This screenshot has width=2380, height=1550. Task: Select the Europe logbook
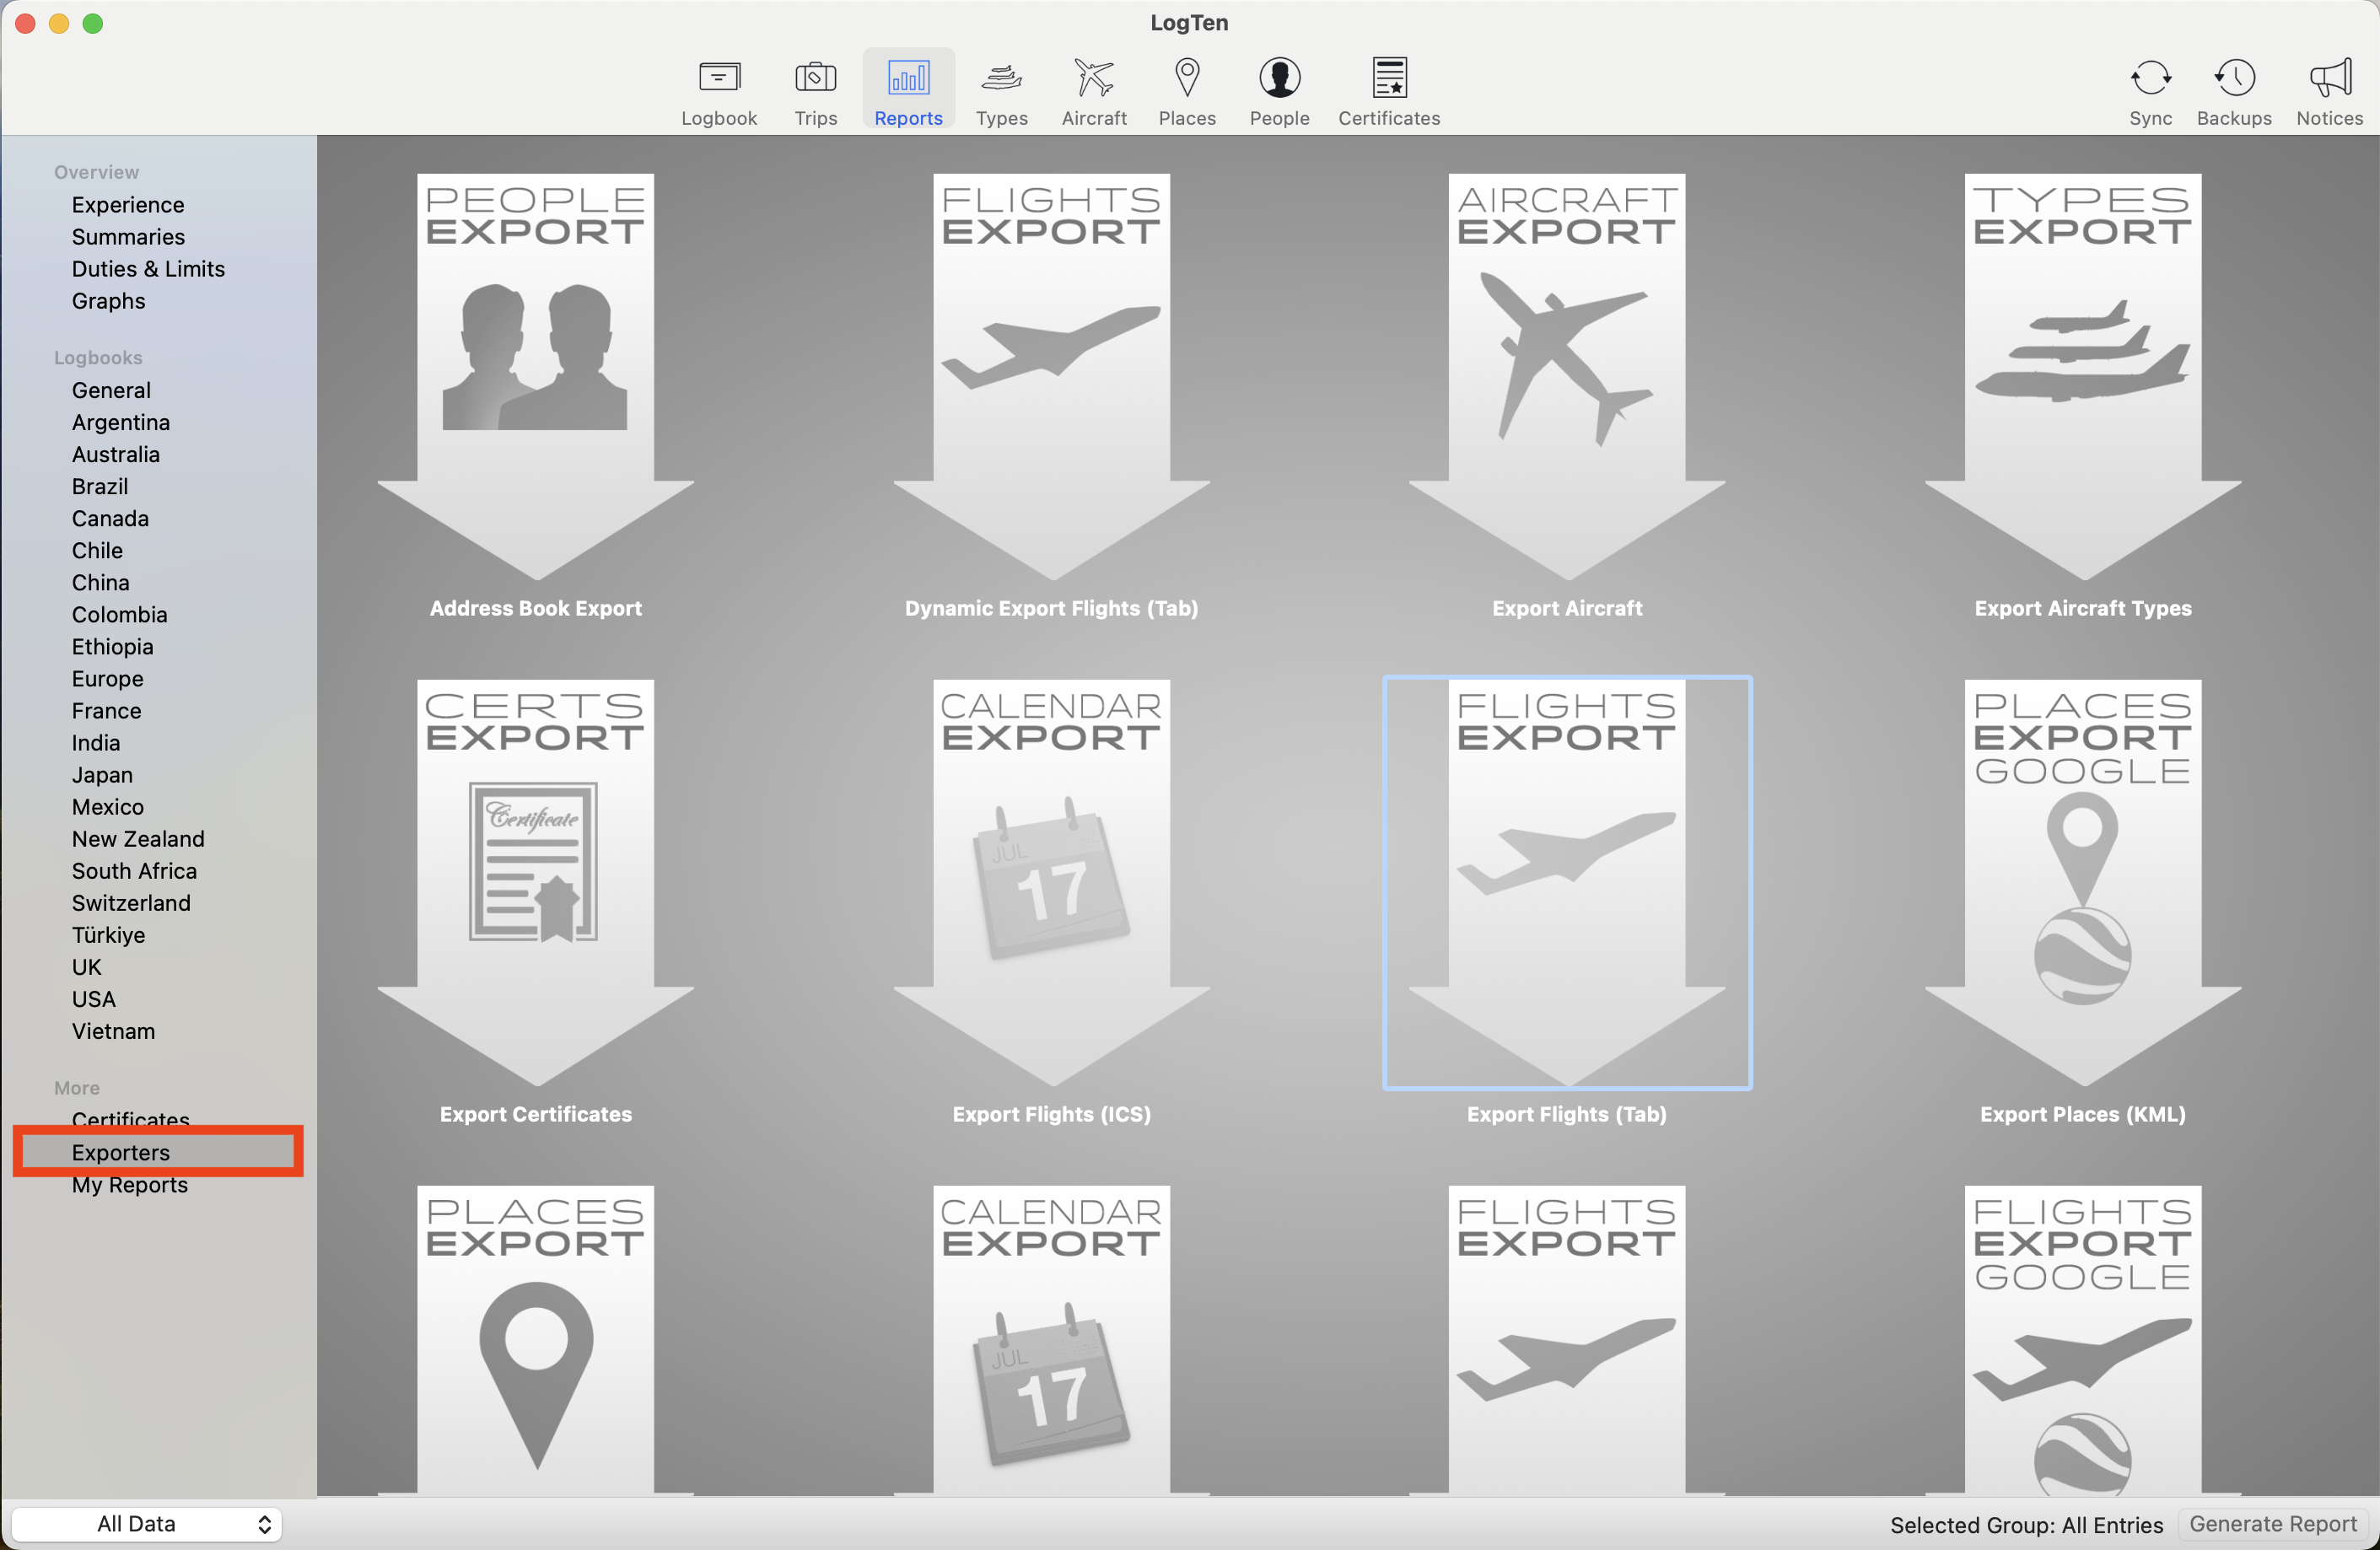(x=108, y=679)
